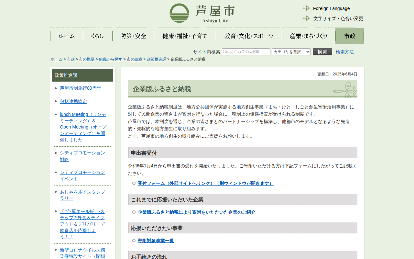Open 芦屋市制施行80周年 sidebar link
Screen dimensions: 414x259
click(x=81, y=88)
